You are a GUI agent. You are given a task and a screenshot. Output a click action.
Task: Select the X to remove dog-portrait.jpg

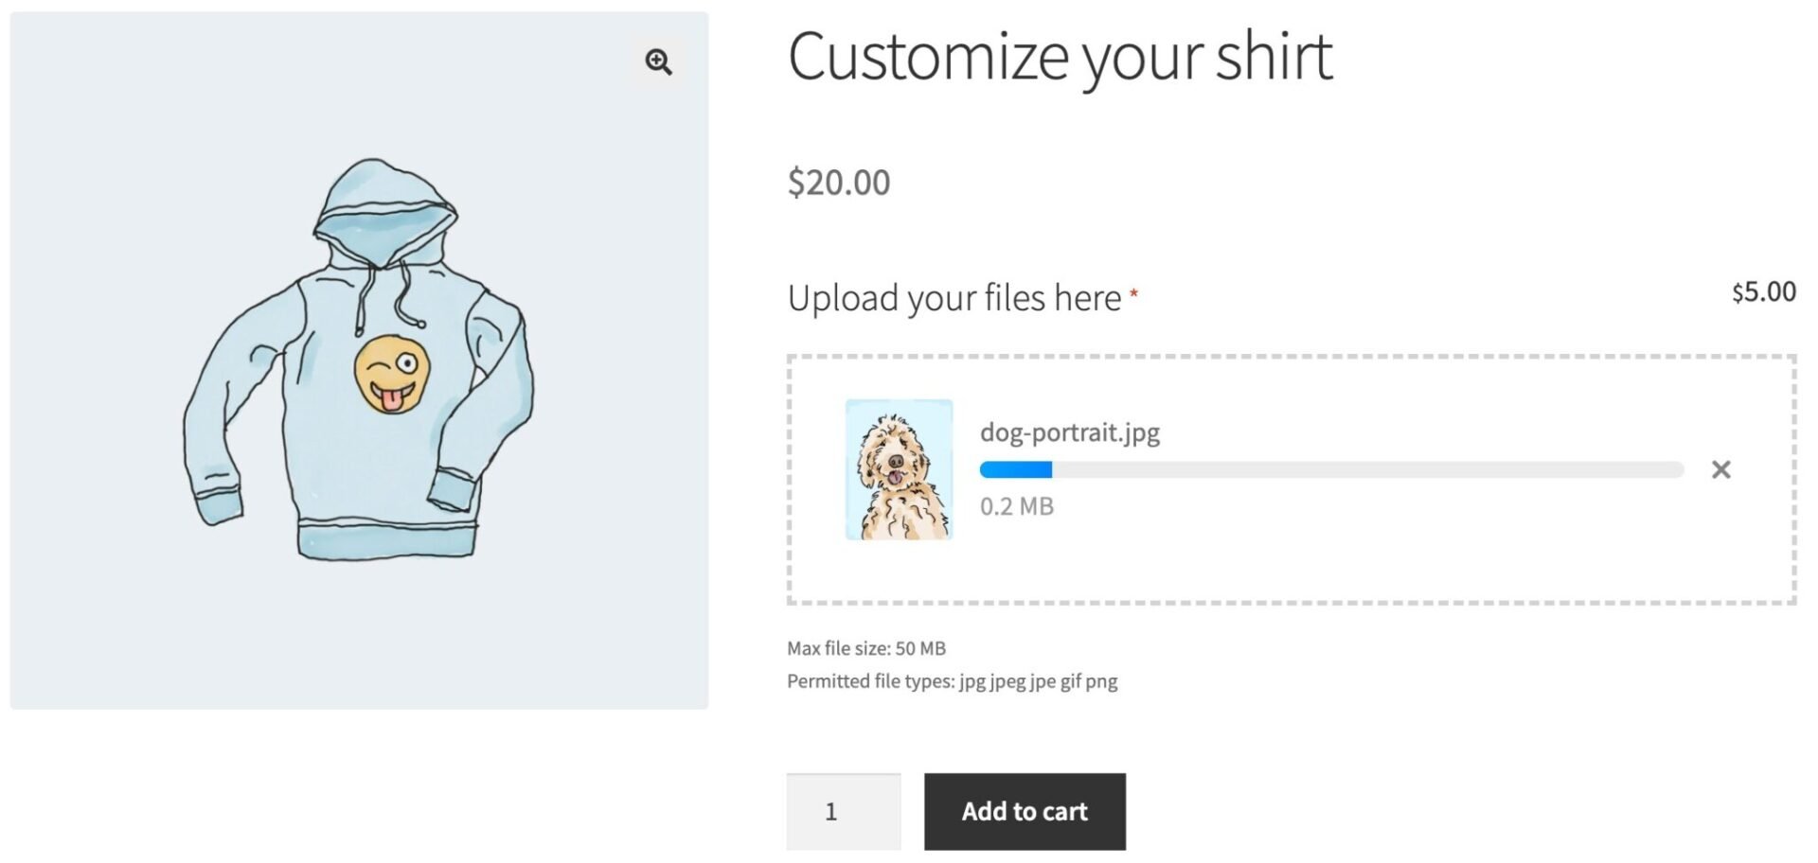(x=1720, y=468)
